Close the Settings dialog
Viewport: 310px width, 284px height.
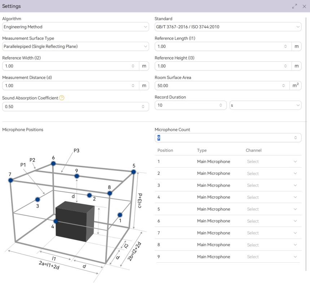coord(304,6)
